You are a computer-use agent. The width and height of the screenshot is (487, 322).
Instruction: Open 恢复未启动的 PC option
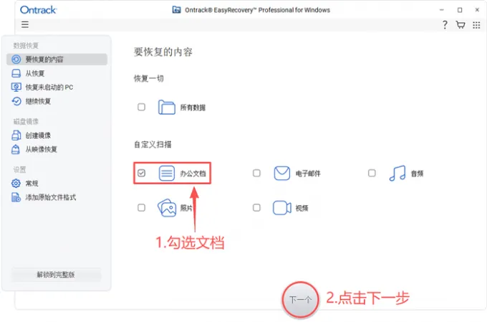57,87
